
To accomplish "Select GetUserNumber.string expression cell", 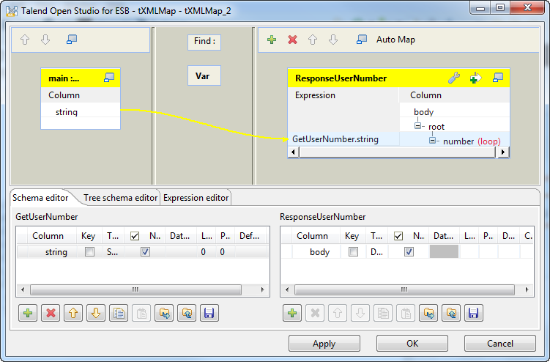I will 343,139.
